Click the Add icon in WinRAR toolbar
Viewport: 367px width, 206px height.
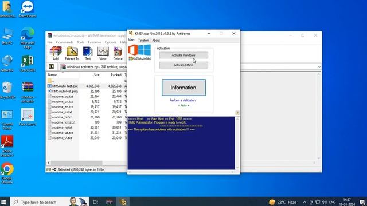[56, 53]
